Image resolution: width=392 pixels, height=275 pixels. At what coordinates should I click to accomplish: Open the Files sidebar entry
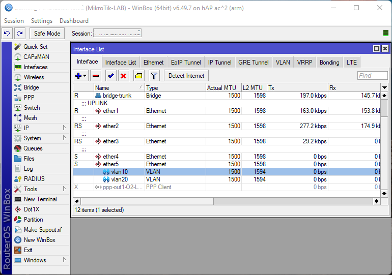41,159
